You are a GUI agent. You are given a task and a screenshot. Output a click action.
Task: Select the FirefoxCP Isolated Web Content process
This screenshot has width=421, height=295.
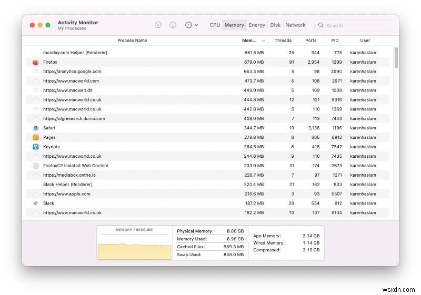pyautogui.click(x=76, y=166)
